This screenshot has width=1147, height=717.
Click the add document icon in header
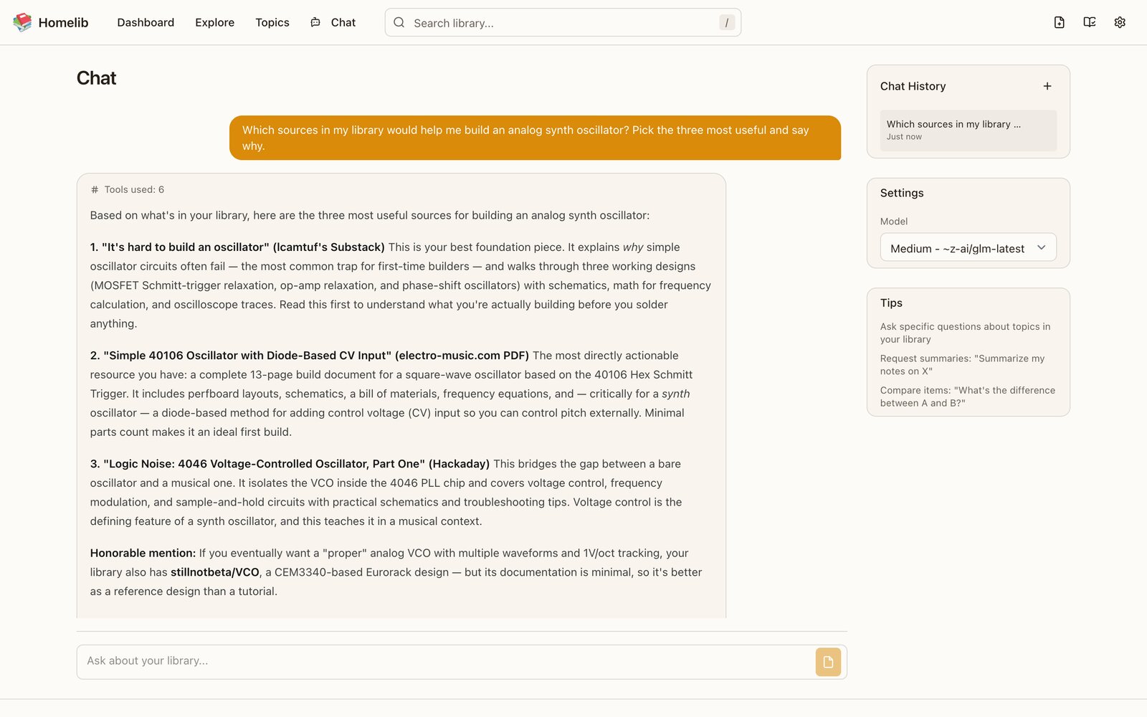click(1059, 22)
